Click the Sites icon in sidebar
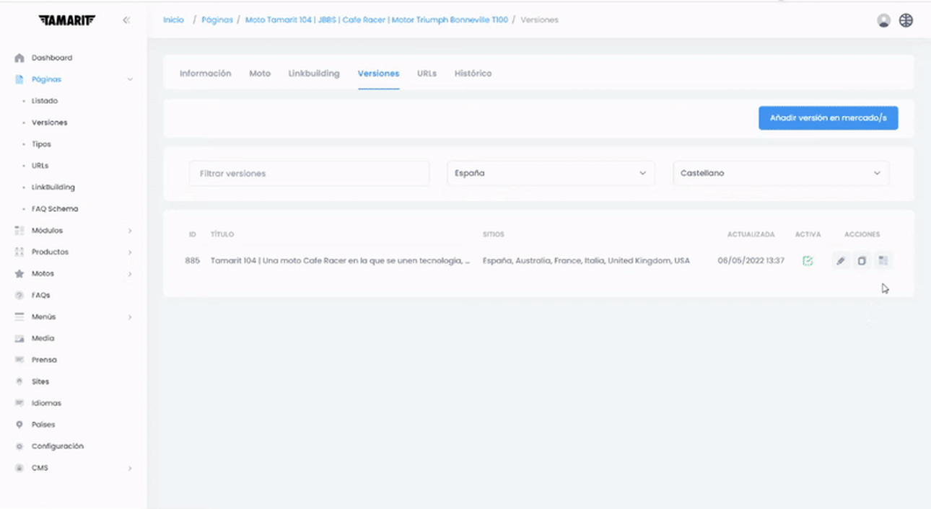 [x=19, y=381]
